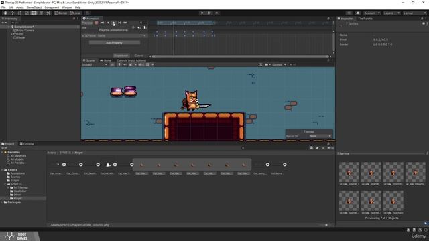Click SPRITES in the breadcrumb path

pos(65,153)
